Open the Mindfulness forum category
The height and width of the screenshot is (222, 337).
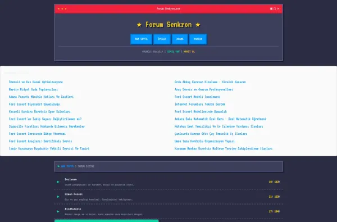click(x=72, y=209)
